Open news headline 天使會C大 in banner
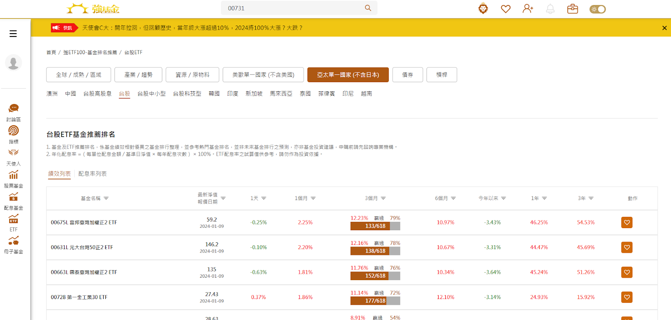 (x=192, y=28)
